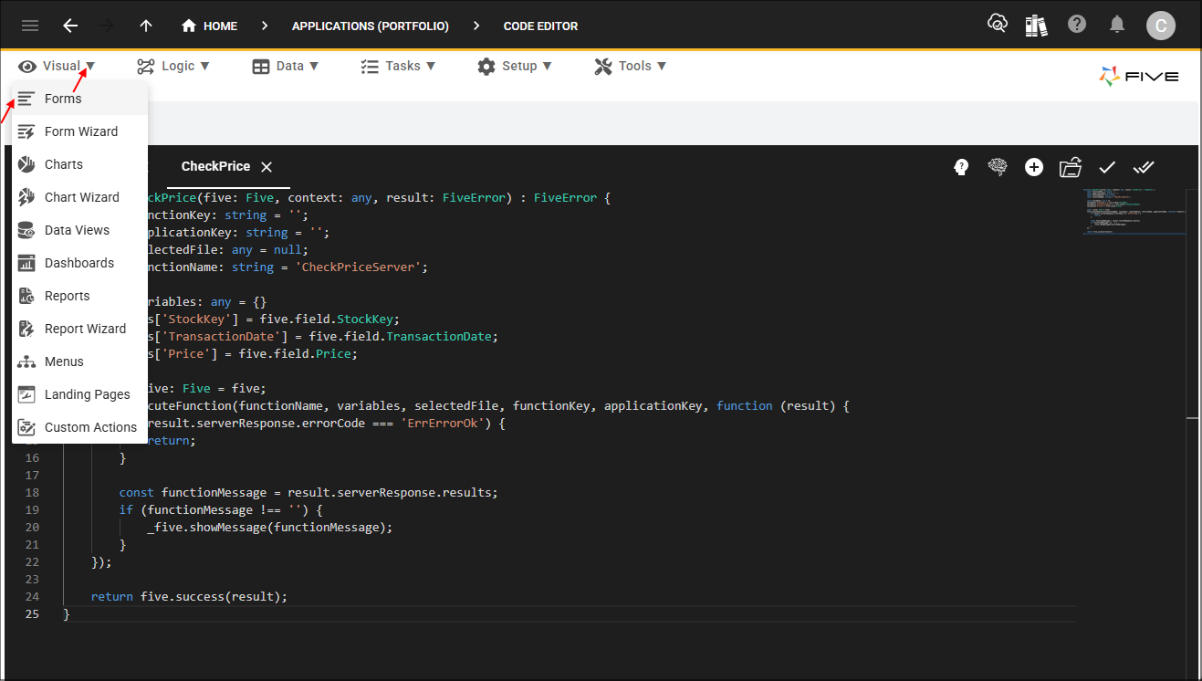1202x681 pixels.
Task: Open the help question mark icon
Action: [1077, 25]
